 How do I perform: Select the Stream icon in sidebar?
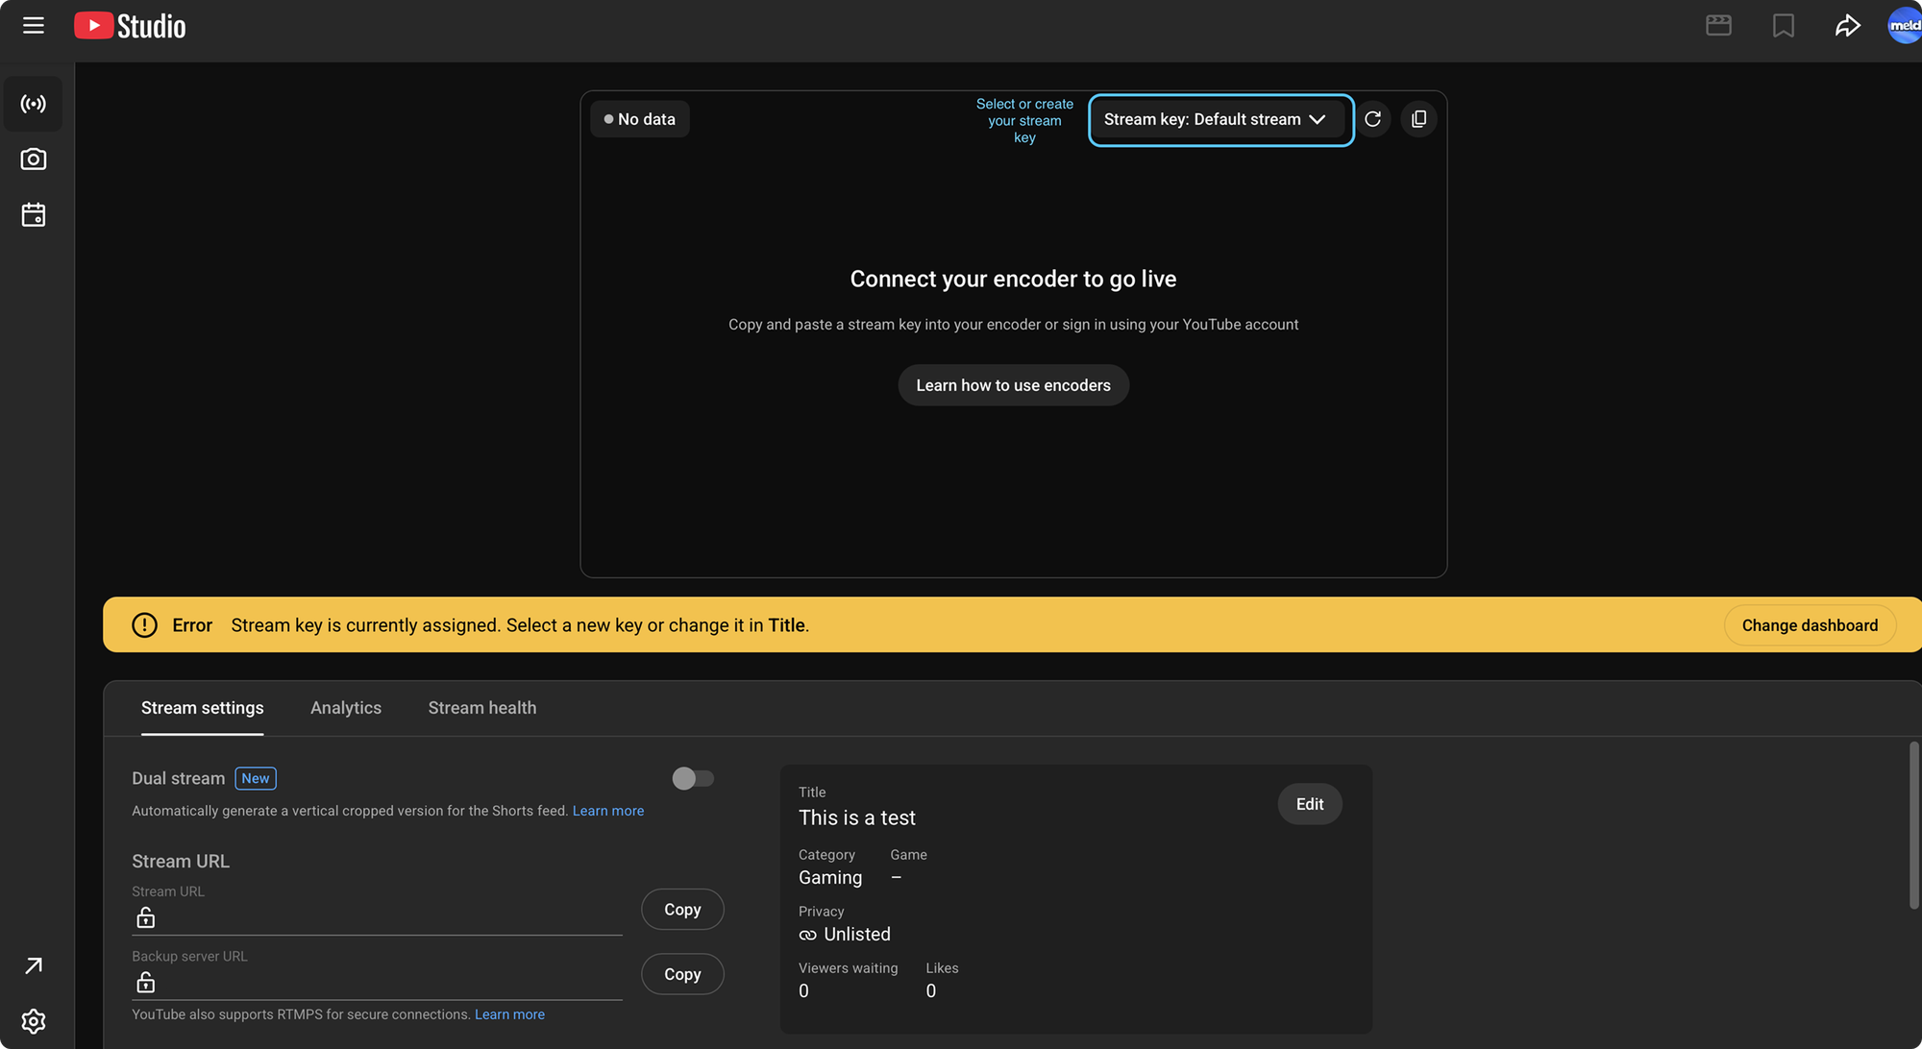pyautogui.click(x=34, y=104)
